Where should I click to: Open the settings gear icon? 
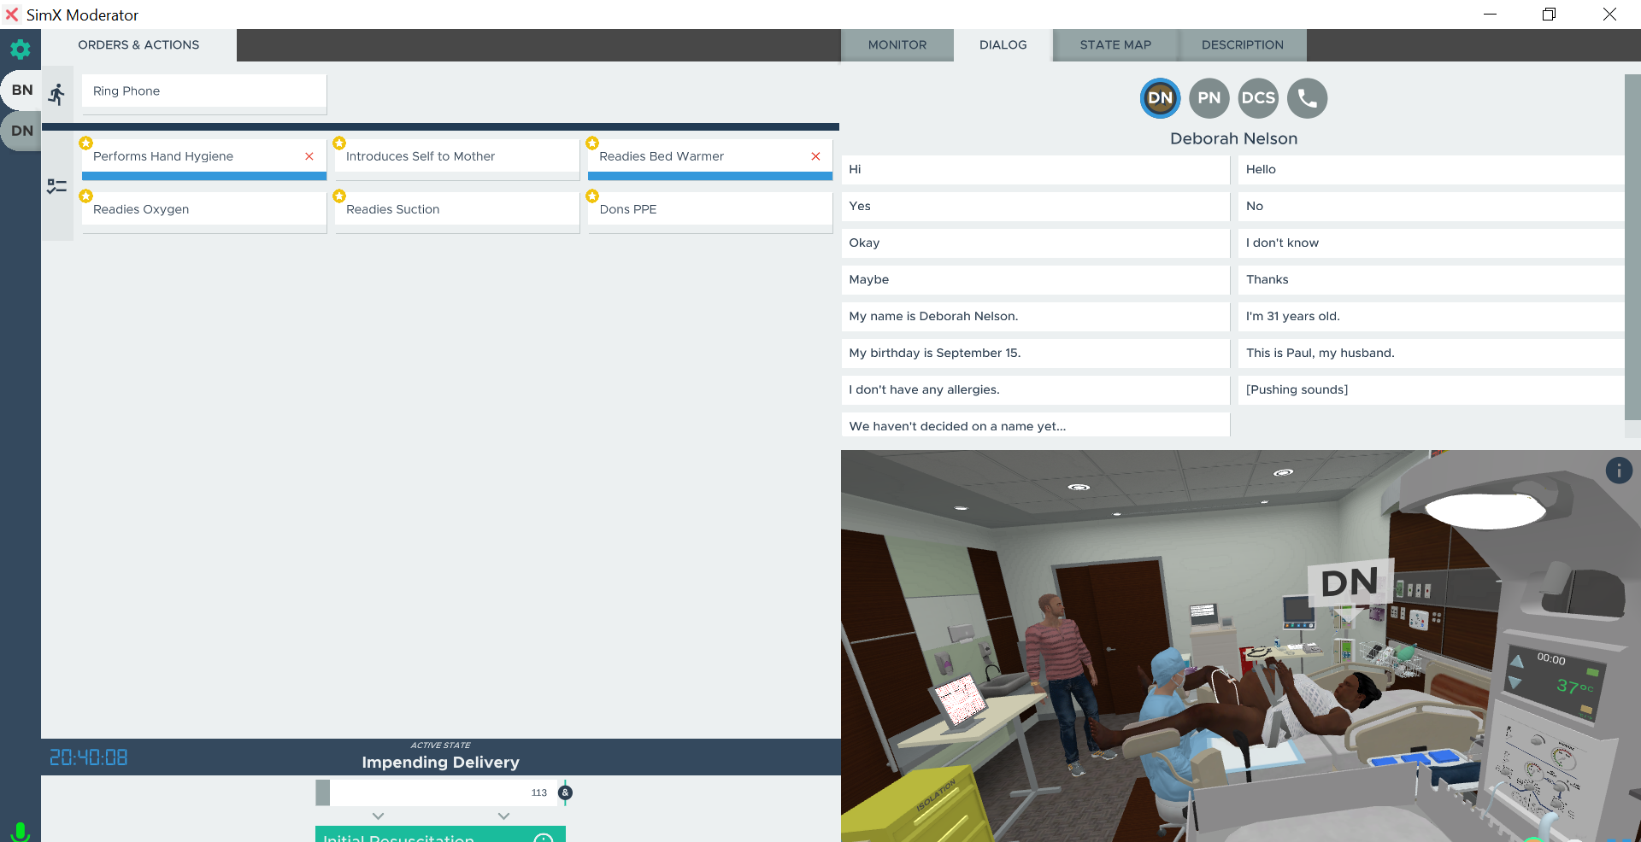pos(21,50)
